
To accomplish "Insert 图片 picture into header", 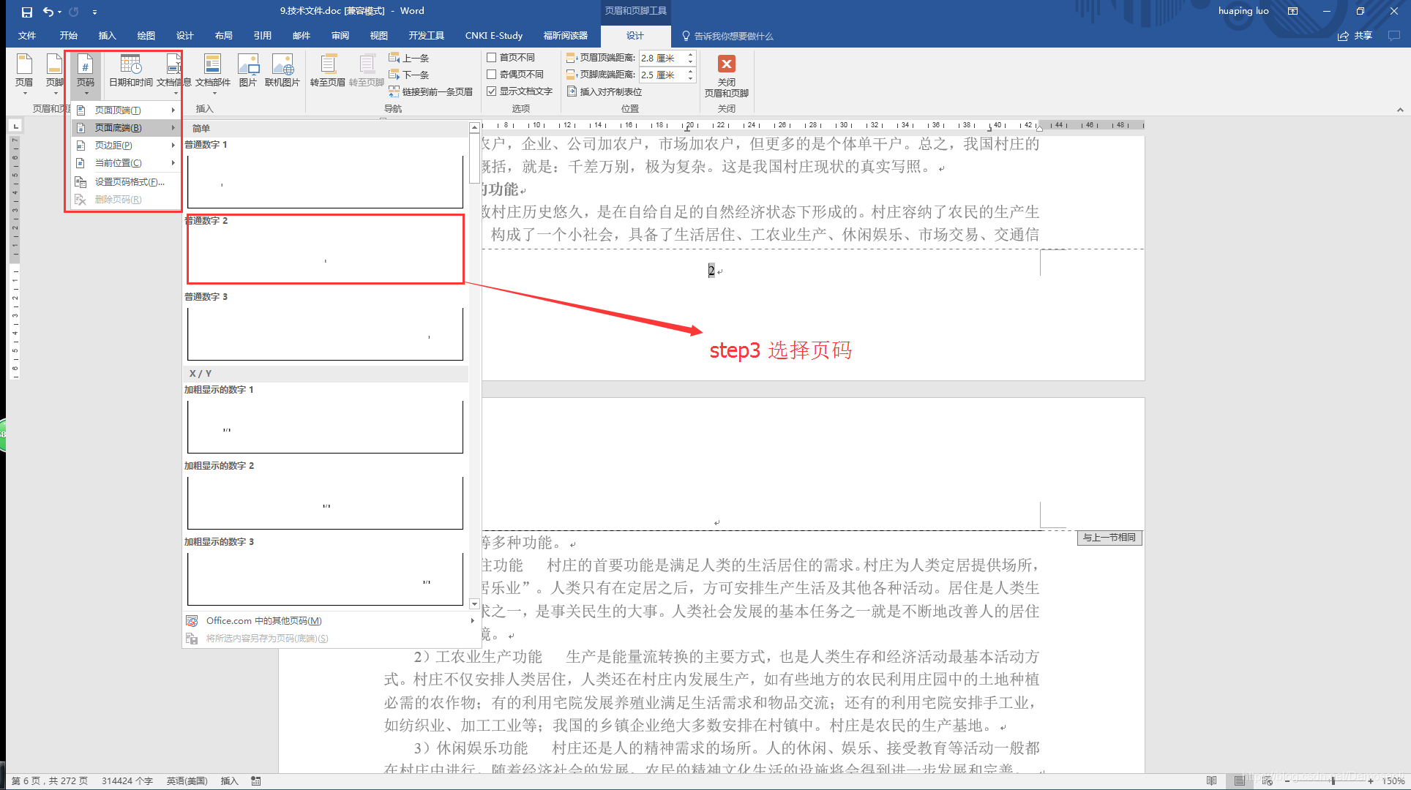I will tap(248, 71).
